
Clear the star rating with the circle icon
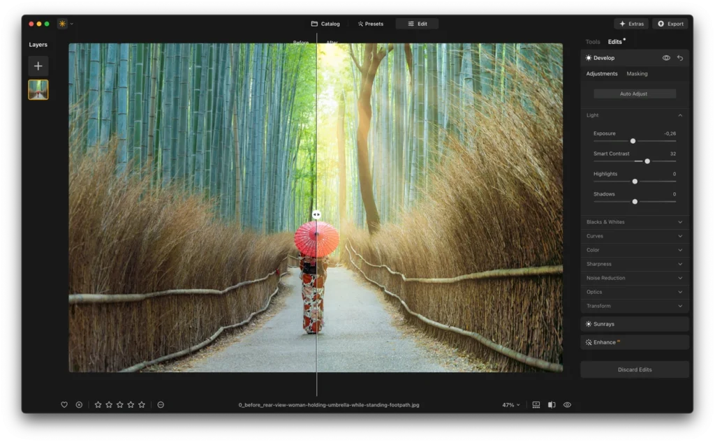[x=161, y=404]
